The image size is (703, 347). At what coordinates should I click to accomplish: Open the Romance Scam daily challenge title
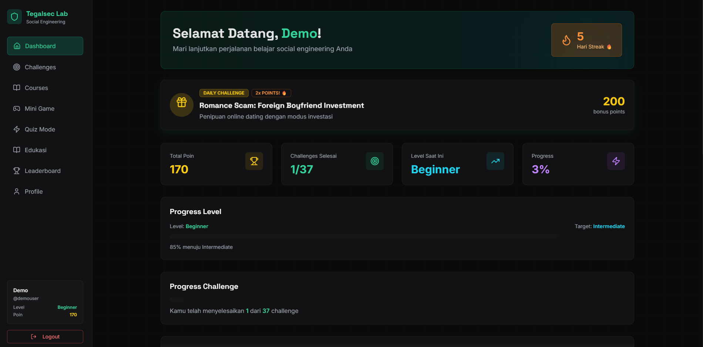coord(282,106)
